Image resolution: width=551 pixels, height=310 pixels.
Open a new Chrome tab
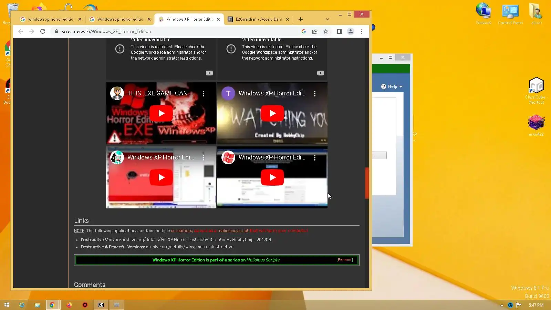pyautogui.click(x=301, y=19)
